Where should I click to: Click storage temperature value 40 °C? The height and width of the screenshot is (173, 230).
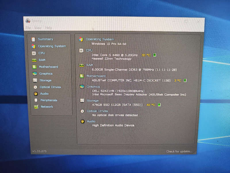(x=151, y=105)
